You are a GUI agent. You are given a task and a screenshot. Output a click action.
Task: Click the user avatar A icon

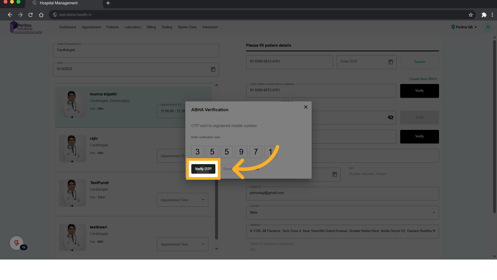(488, 27)
